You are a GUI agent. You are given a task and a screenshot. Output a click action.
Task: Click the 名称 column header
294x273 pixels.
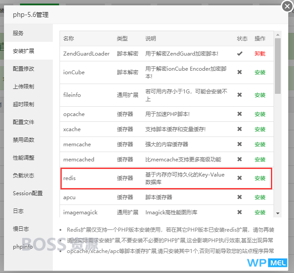pyautogui.click(x=69, y=39)
